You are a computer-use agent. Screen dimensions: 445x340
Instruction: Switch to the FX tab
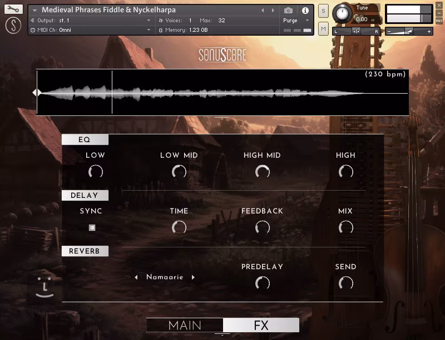tap(261, 325)
